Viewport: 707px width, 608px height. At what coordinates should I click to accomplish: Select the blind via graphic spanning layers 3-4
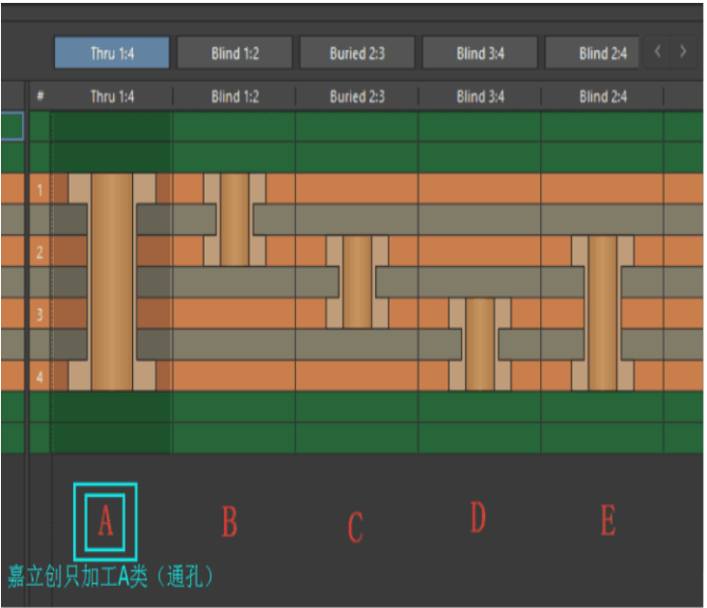tap(479, 343)
